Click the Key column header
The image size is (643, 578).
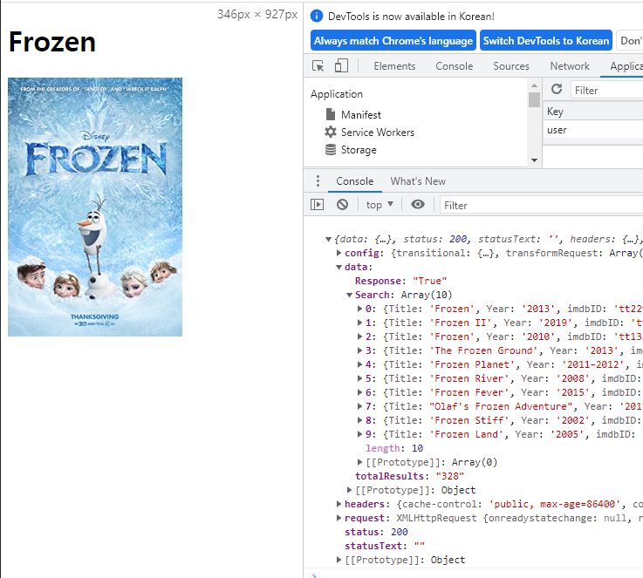click(x=593, y=112)
